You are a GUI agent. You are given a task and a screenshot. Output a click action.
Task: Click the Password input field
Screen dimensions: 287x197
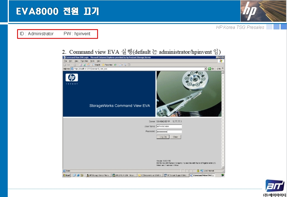pyautogui.click(x=169, y=132)
